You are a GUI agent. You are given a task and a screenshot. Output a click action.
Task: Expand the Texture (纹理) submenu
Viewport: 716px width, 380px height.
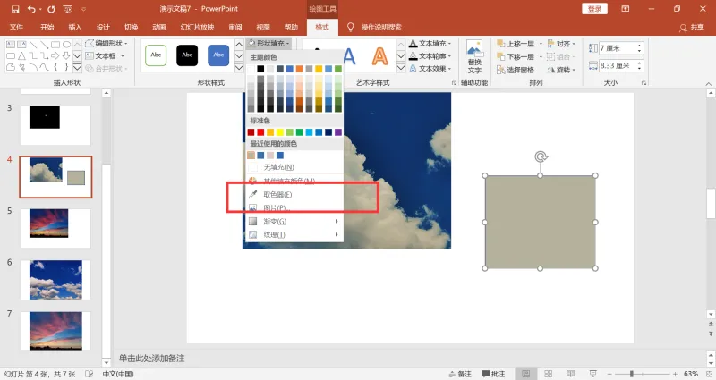click(294, 234)
